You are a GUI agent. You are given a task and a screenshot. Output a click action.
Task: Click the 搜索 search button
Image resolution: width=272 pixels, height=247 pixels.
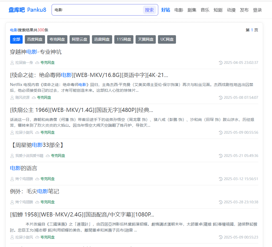[149, 10]
